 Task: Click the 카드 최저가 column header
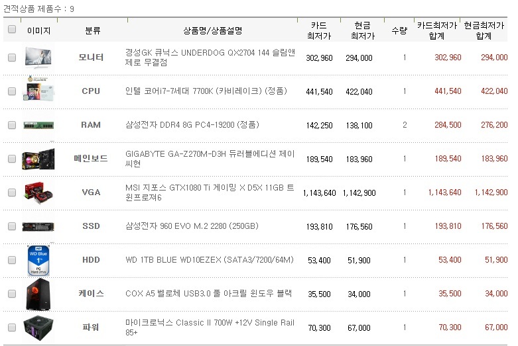coord(319,30)
